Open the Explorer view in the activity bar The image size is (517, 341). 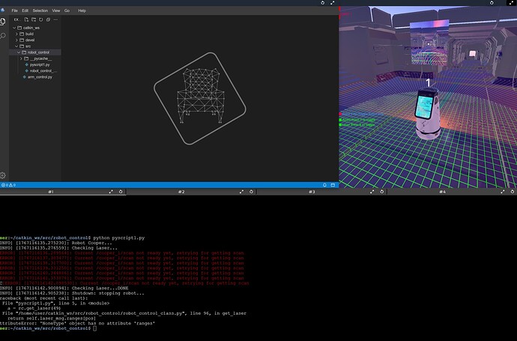point(4,22)
